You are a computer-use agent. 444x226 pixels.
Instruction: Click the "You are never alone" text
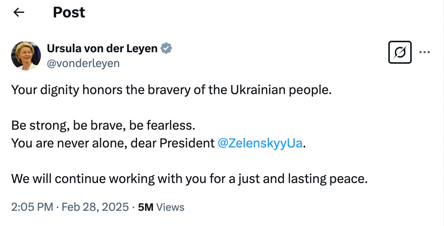[71, 143]
